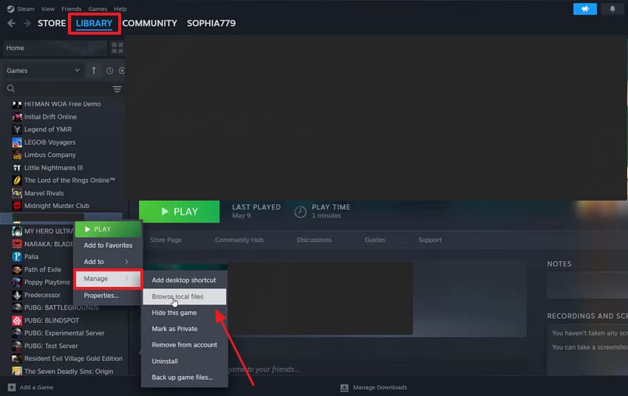Click the HITMAN WOA Free Demo icon

tap(17, 104)
